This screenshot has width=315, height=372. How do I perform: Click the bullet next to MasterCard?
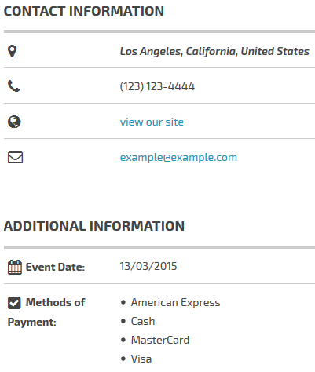click(123, 340)
